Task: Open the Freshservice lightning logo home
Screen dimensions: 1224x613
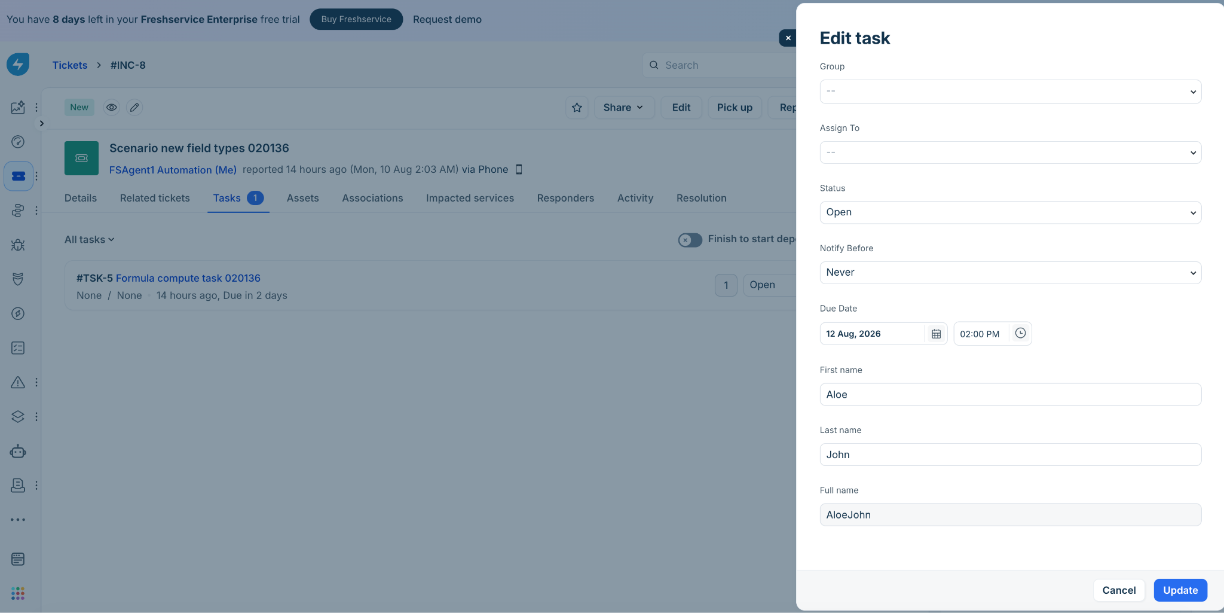Action: [x=18, y=65]
